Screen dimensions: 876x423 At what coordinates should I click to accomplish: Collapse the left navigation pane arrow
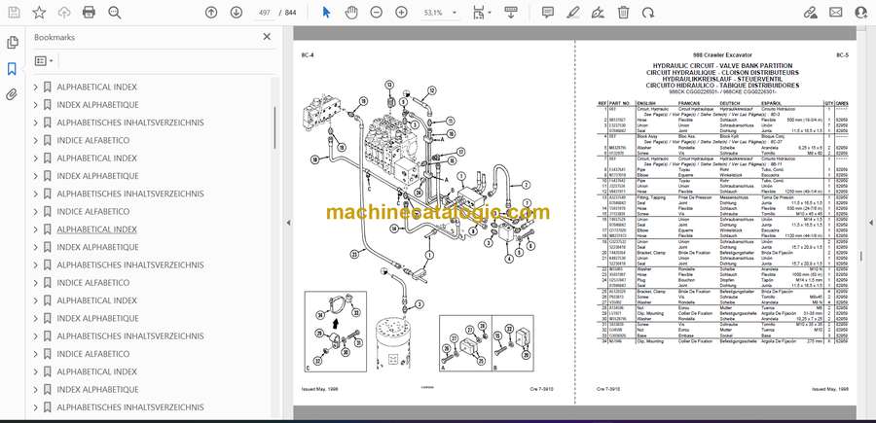(288, 223)
